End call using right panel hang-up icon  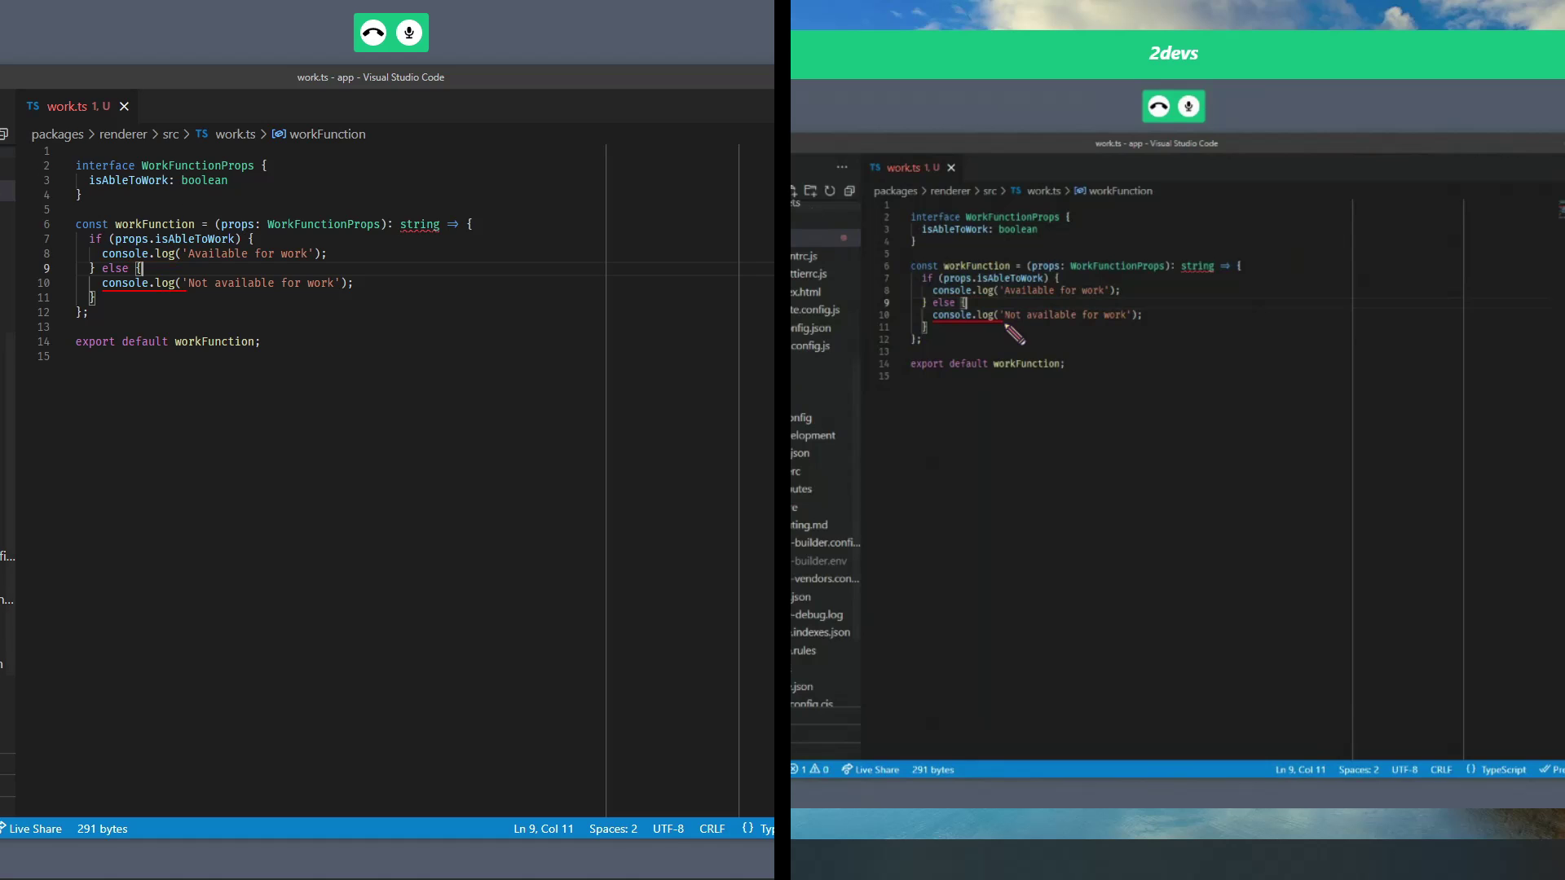(x=1158, y=107)
